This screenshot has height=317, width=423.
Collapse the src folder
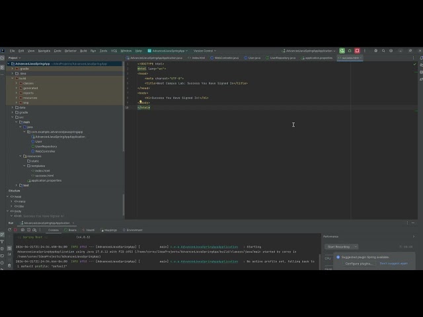point(12,118)
